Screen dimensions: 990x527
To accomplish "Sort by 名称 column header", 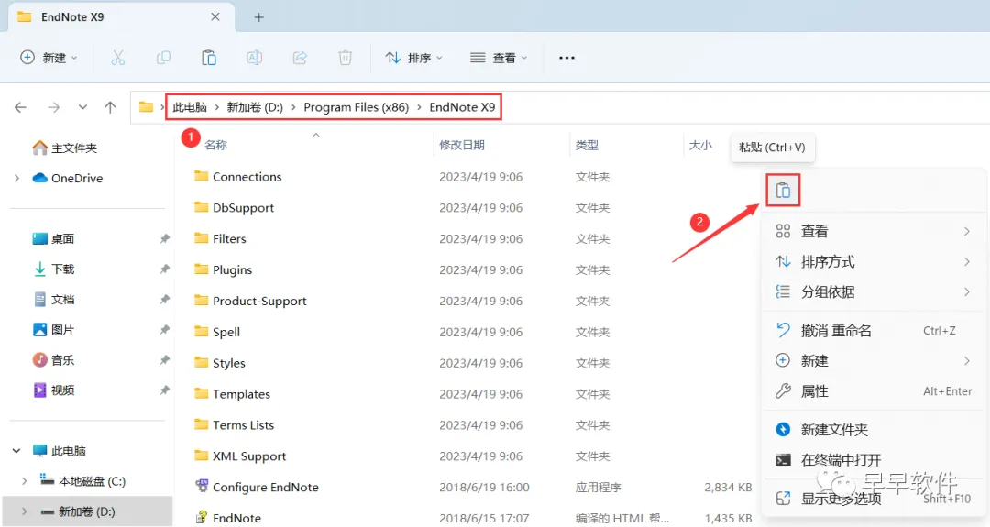I will coord(216,145).
